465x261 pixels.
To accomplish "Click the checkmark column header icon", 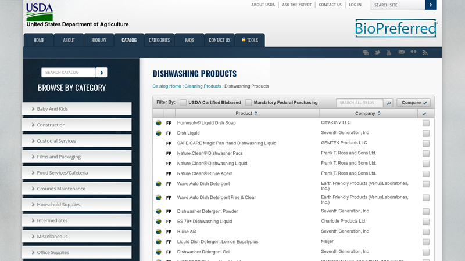I will click(x=424, y=113).
